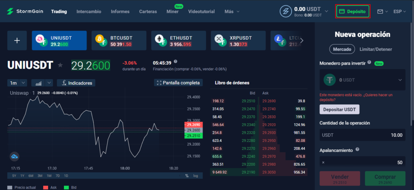This screenshot has width=414, height=190.
Task: Open help icon next to Apalancamiento
Action: (x=357, y=149)
